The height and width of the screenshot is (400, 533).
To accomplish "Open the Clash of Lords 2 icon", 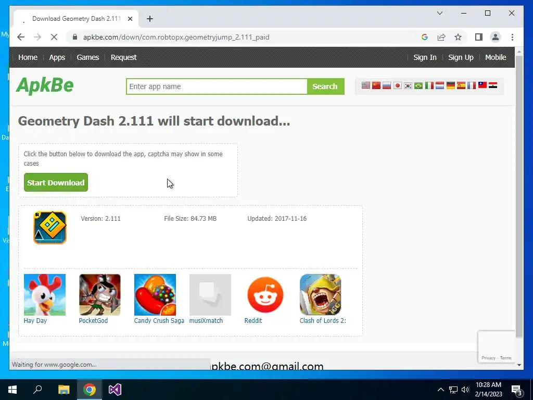I will click(x=320, y=295).
